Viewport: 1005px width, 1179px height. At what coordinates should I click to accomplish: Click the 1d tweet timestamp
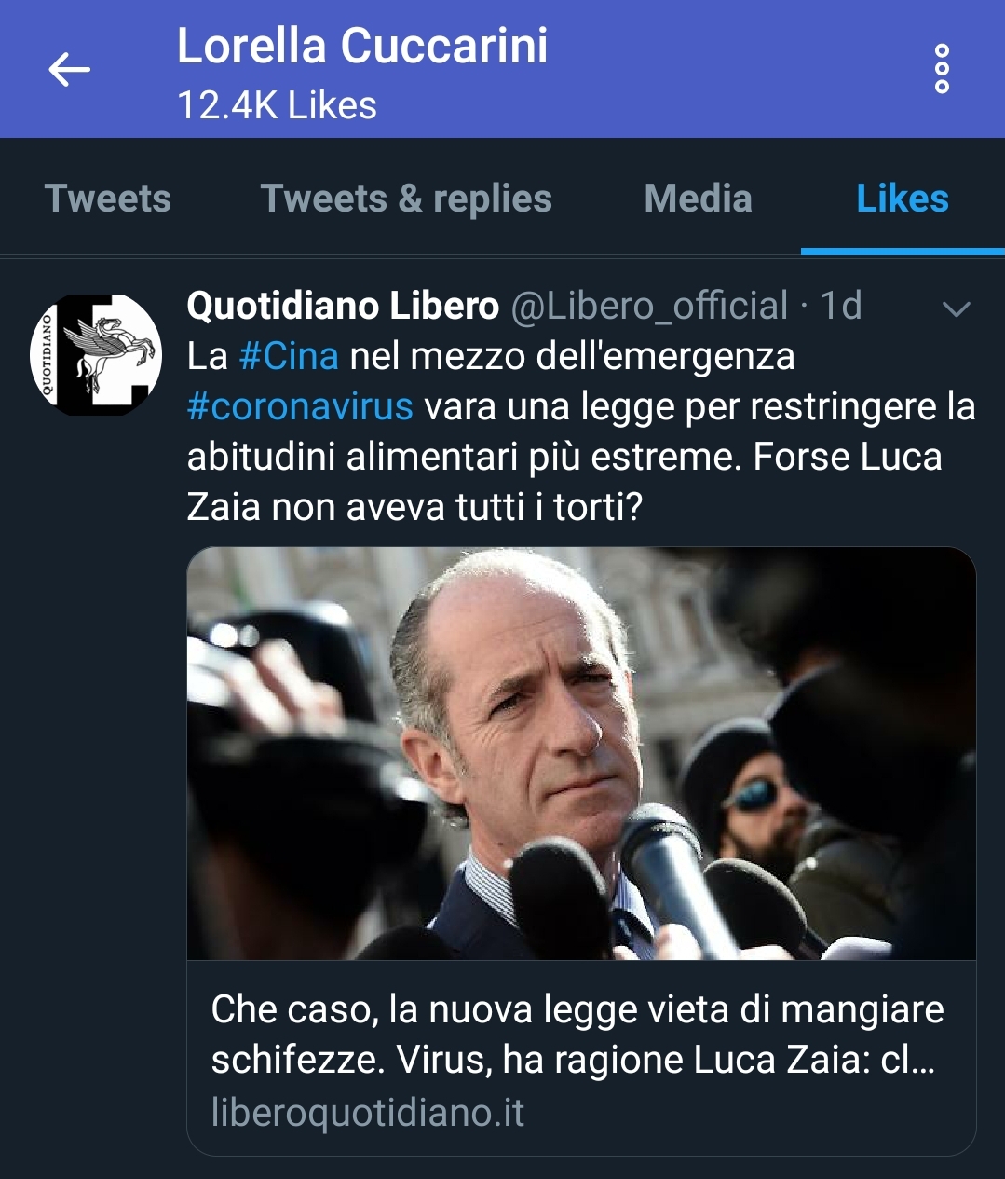(x=840, y=306)
